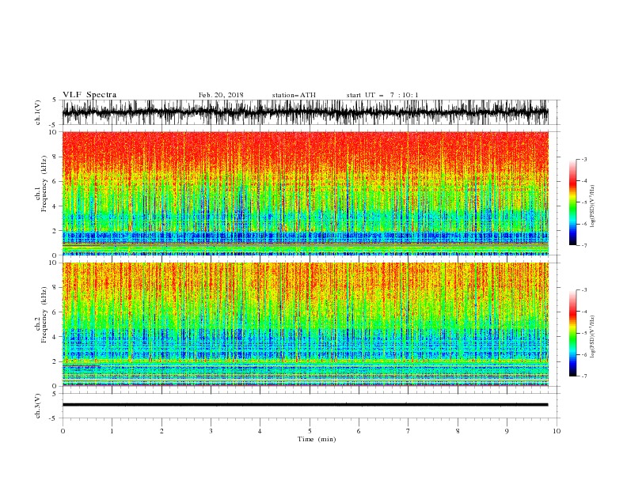Image resolution: width=627 pixels, height=484 pixels.
Task: Click the "Time (min)" axis title
Action: (x=317, y=439)
